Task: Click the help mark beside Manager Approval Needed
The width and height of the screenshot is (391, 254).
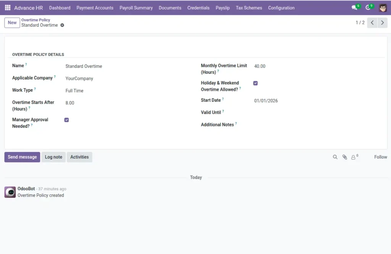Action: 32,125
